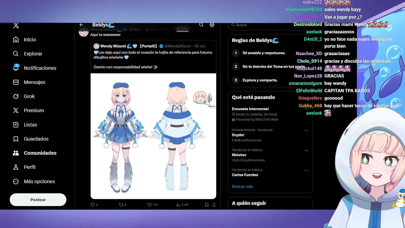The width and height of the screenshot is (405, 228).
Task: Open Premium X icon
Action: pos(16,111)
